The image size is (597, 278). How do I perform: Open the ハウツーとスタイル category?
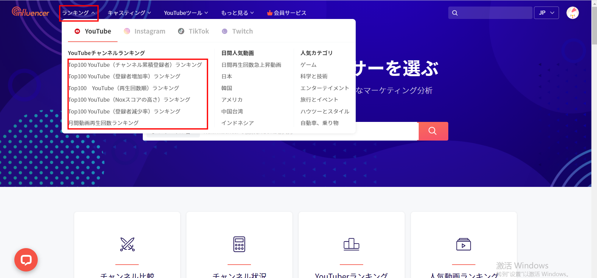(x=325, y=111)
